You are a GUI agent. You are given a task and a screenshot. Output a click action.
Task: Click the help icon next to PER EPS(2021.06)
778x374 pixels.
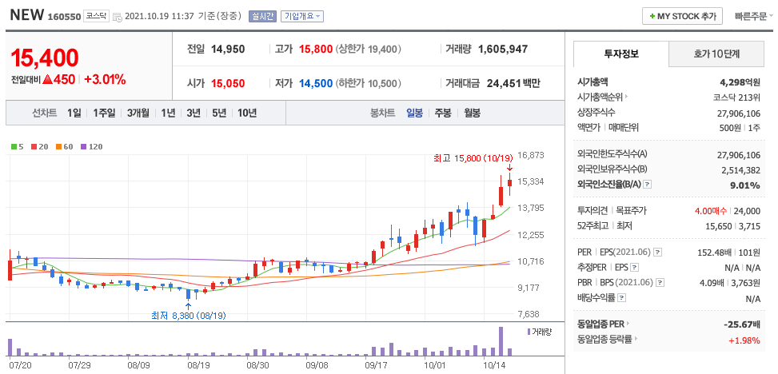click(657, 253)
